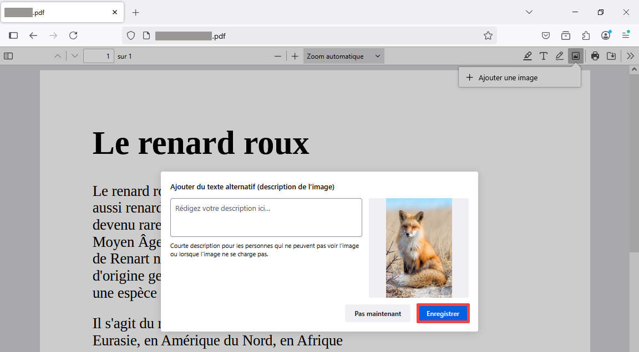This screenshot has height=352, width=639.
Task: Open the Zoom automatique dropdown
Action: (x=343, y=55)
